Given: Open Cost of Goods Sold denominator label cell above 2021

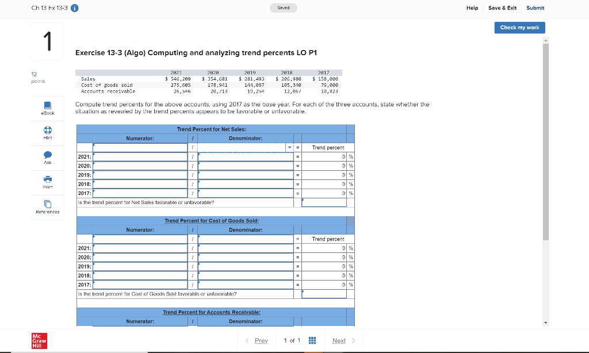Looking at the screenshot, I should click(x=246, y=239).
